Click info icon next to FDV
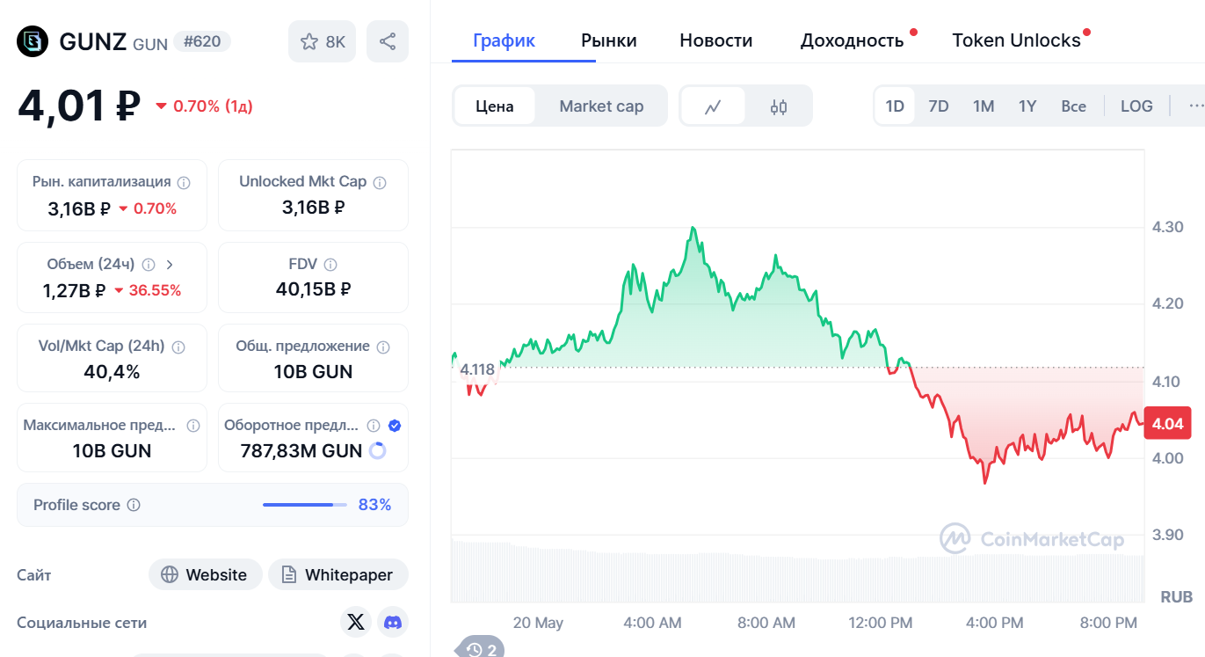Image resolution: width=1205 pixels, height=657 pixels. click(330, 265)
